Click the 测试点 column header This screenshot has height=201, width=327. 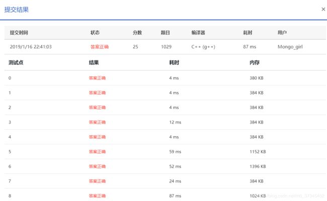[16, 63]
